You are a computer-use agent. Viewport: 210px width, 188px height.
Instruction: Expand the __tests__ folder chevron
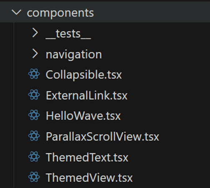click(x=35, y=33)
